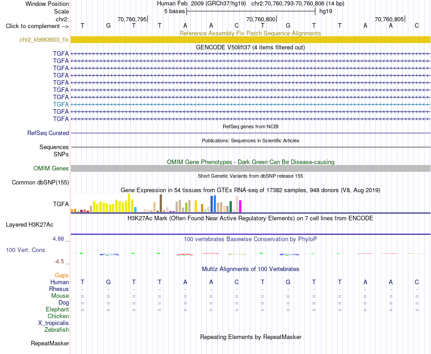Click the RepeatMasker track label
Screen dimensions: 431x354
pos(50,343)
